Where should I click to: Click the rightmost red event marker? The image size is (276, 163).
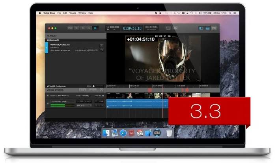(x=187, y=90)
